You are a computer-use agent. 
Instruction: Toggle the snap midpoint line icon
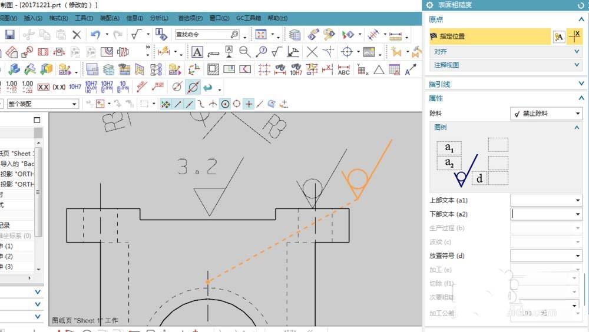pyautogui.click(x=190, y=104)
